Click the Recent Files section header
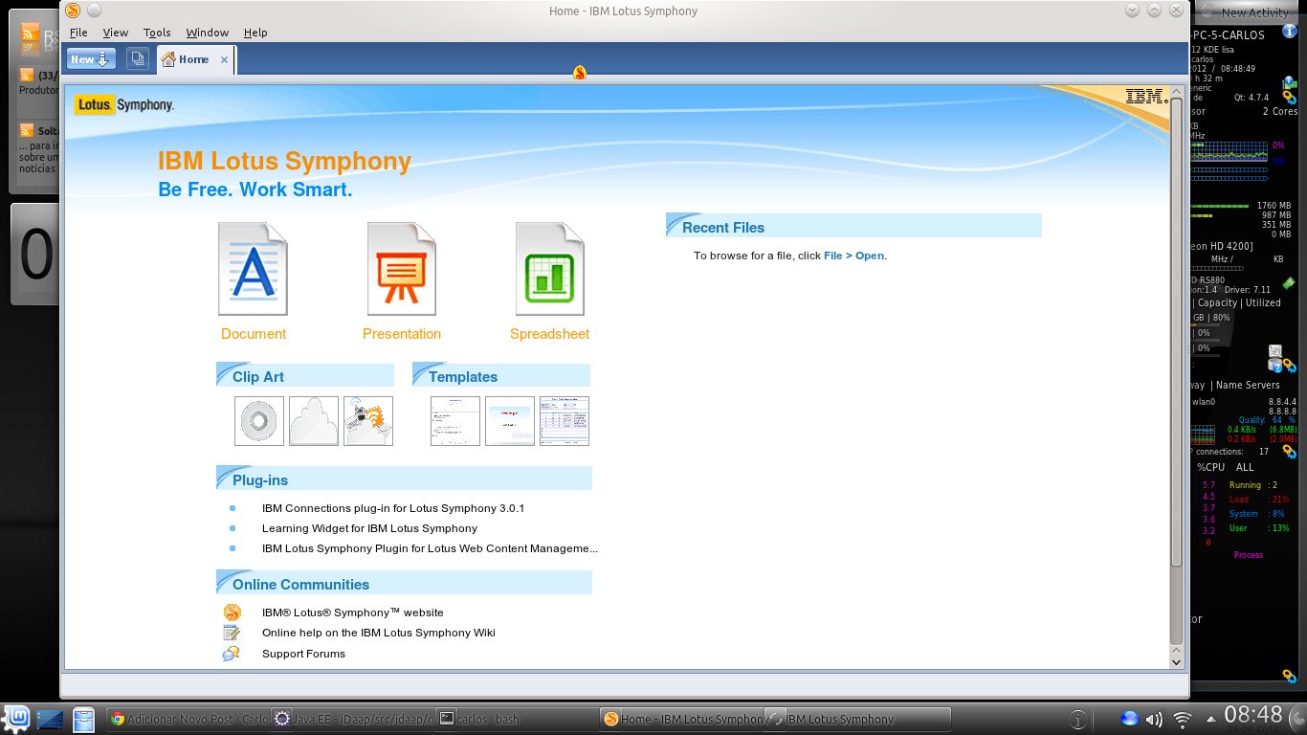This screenshot has height=735, width=1307. pos(853,226)
